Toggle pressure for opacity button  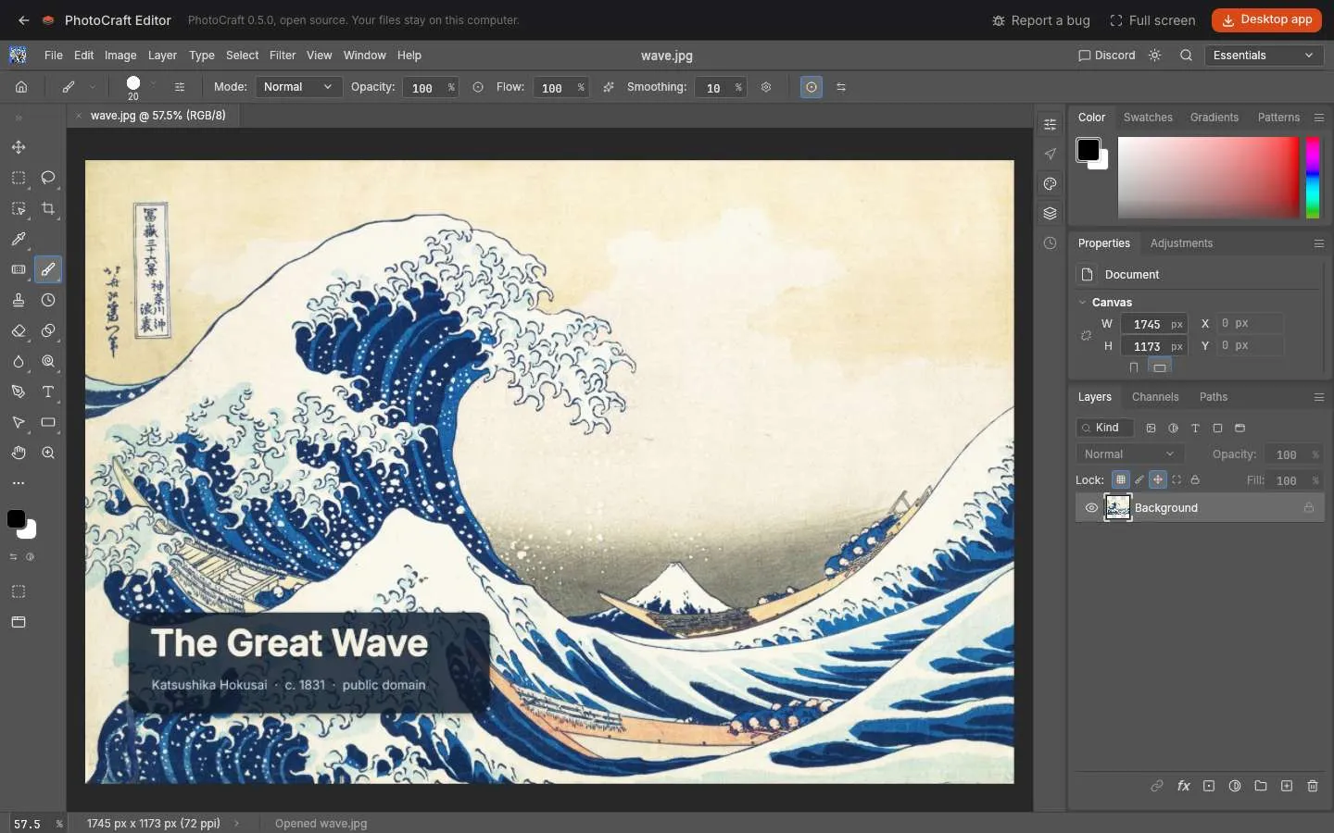click(478, 87)
